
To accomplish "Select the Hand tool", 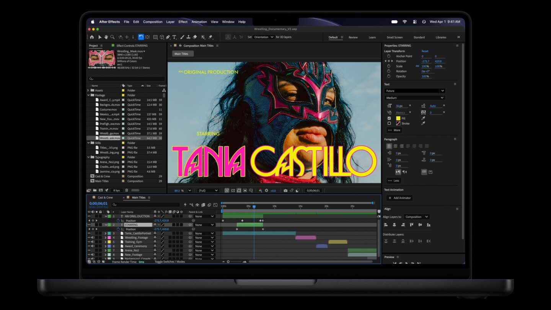I will (x=106, y=37).
